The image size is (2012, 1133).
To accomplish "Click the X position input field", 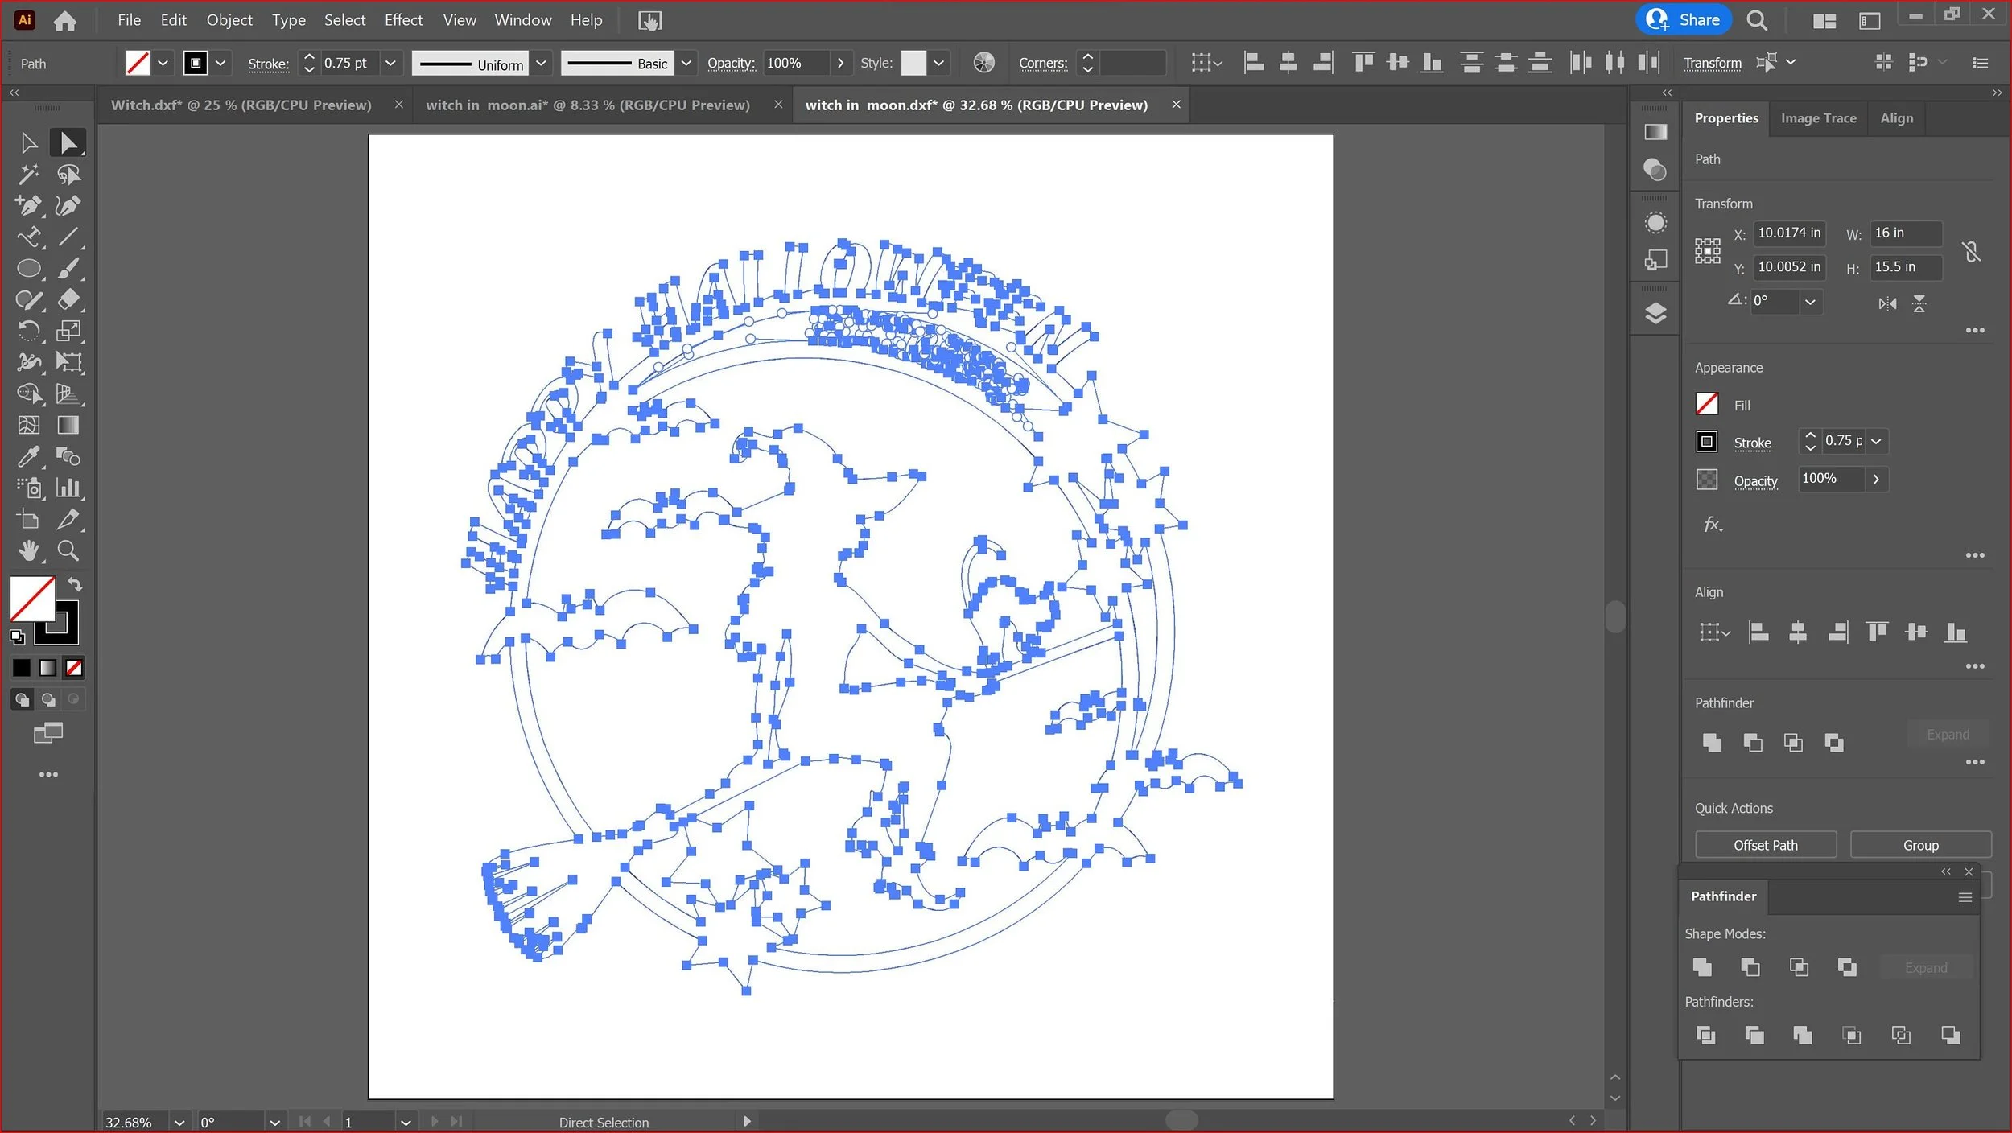I will [x=1789, y=233].
